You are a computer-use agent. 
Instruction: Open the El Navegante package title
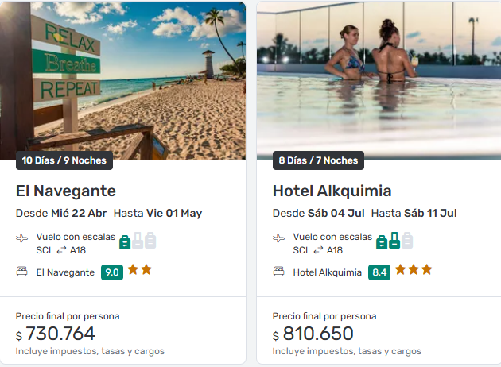tap(66, 191)
